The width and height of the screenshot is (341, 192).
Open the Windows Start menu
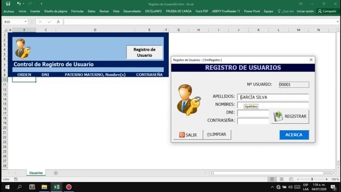[7, 187]
